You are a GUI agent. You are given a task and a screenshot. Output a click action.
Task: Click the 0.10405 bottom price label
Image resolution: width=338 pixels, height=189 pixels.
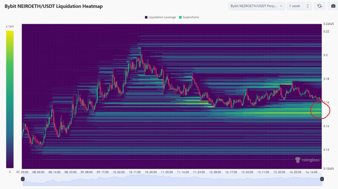pyautogui.click(x=329, y=168)
